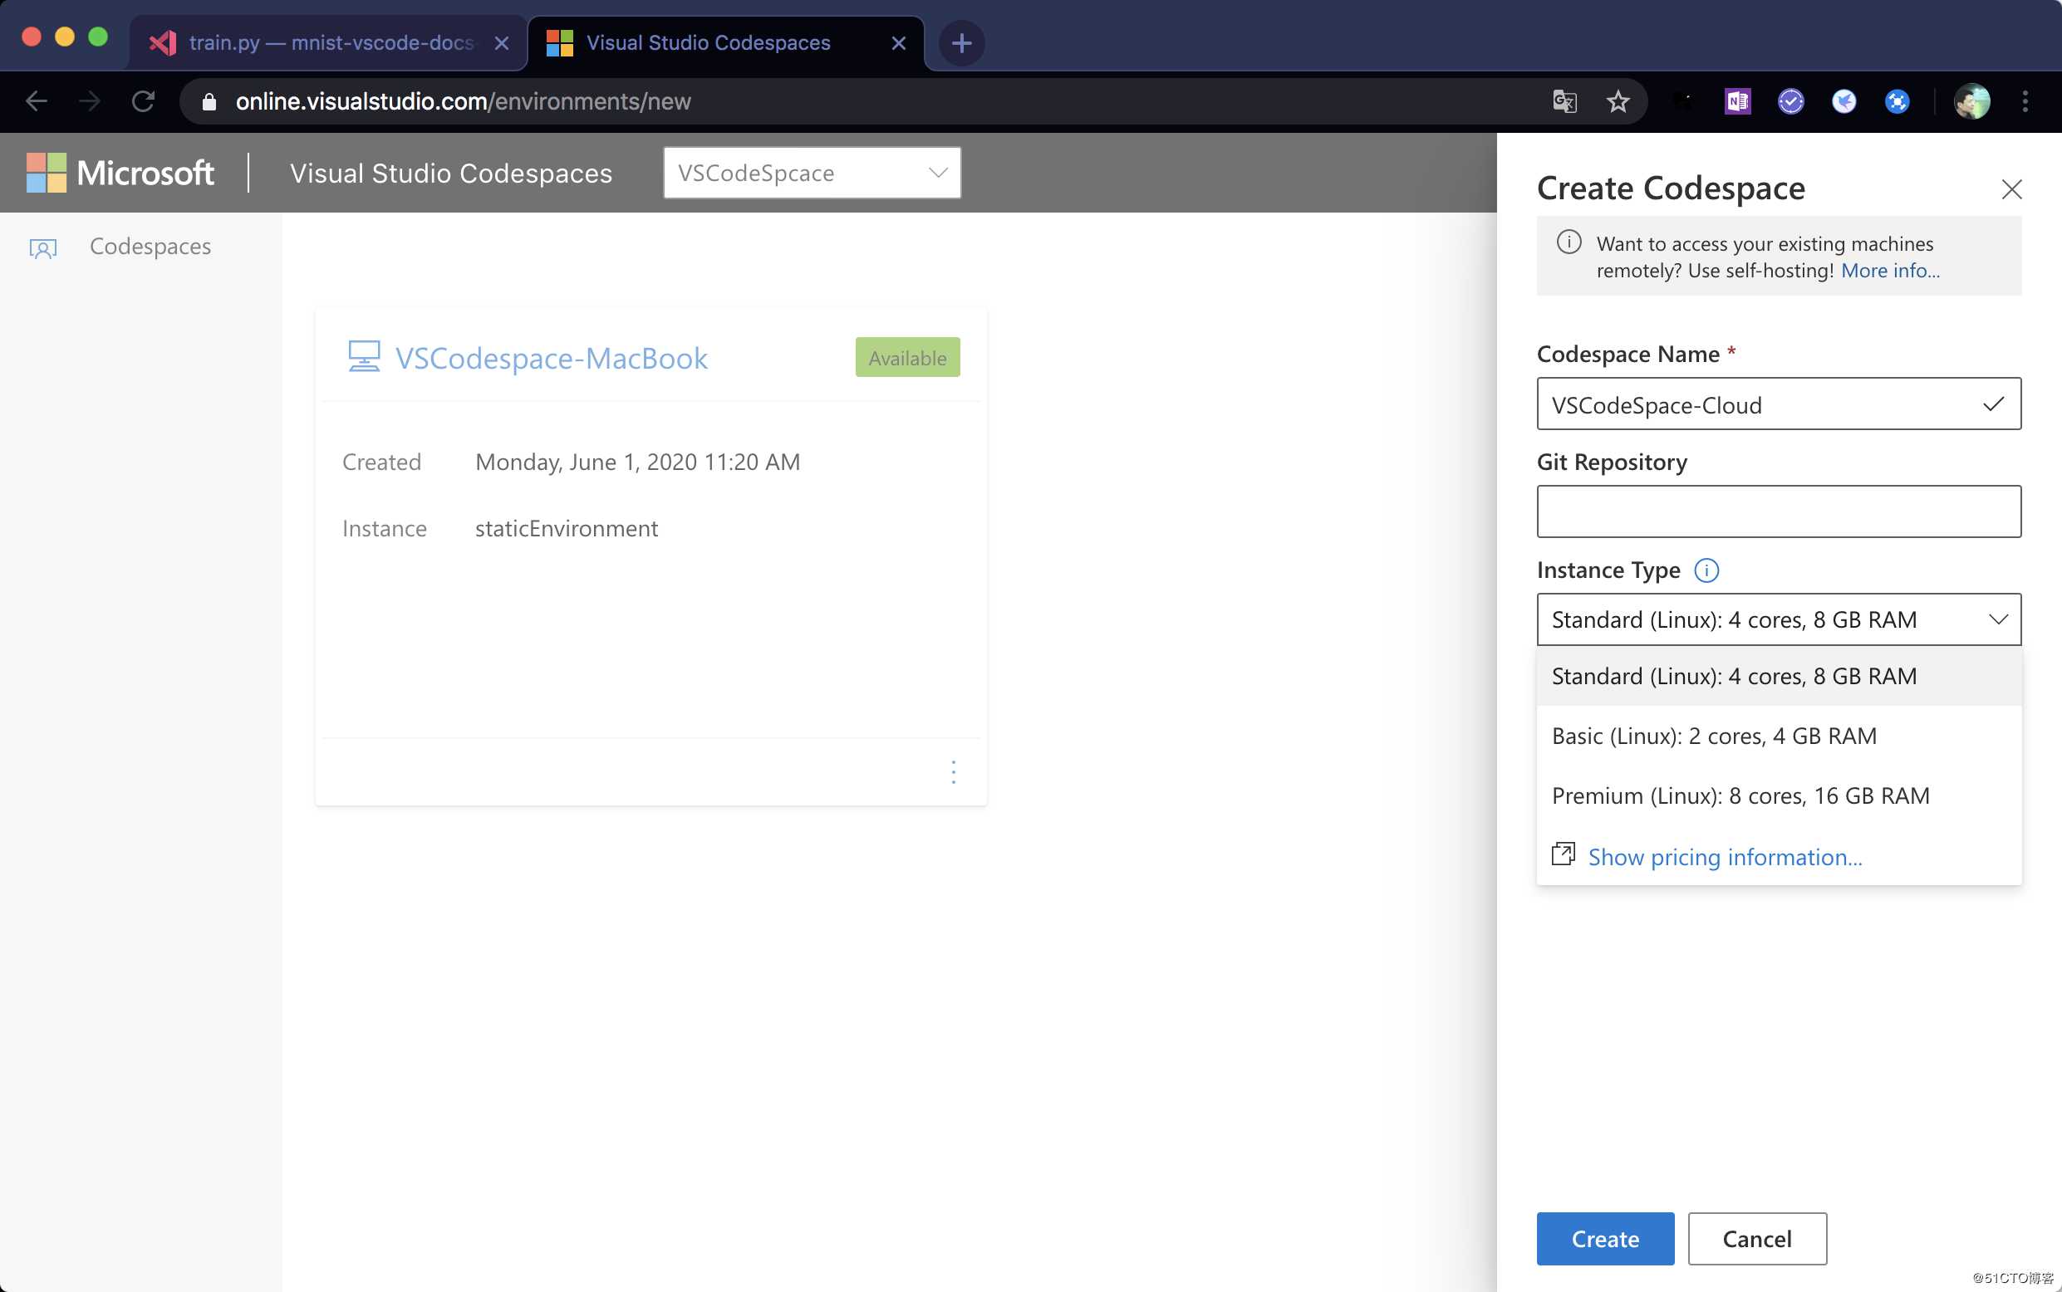Click the Microsoft logo
Image resolution: width=2062 pixels, height=1292 pixels.
pyautogui.click(x=120, y=173)
